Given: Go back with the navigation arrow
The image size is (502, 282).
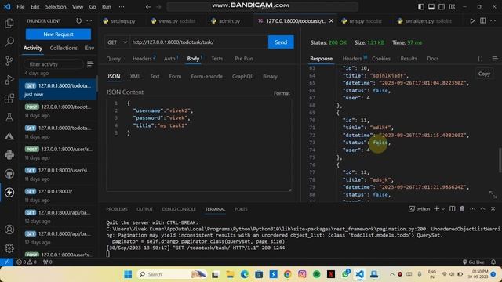Looking at the screenshot, I should point(148,7).
